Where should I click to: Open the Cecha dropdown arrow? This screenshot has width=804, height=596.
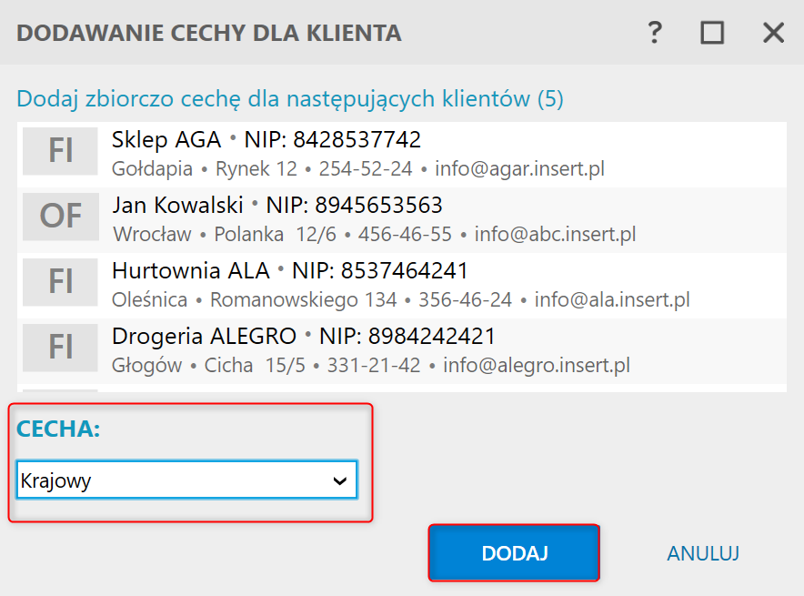[x=340, y=480]
